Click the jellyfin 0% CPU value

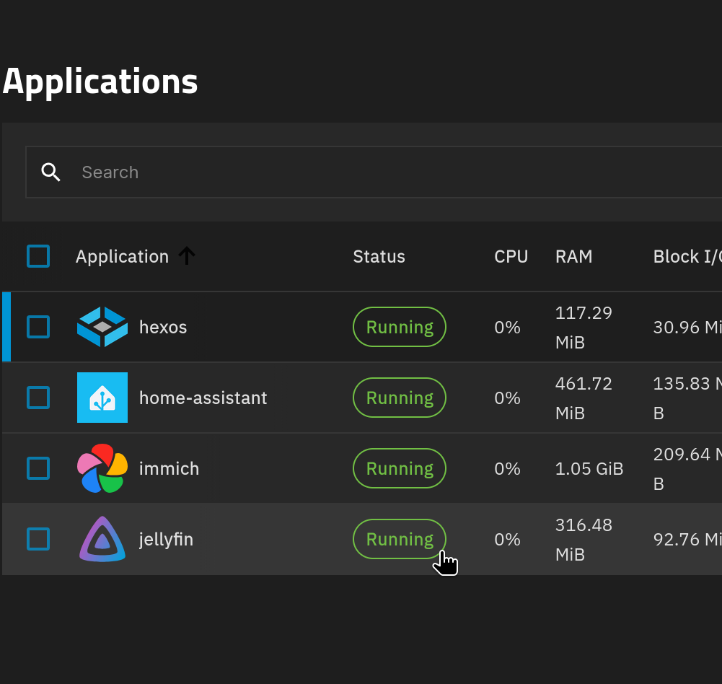tap(507, 540)
